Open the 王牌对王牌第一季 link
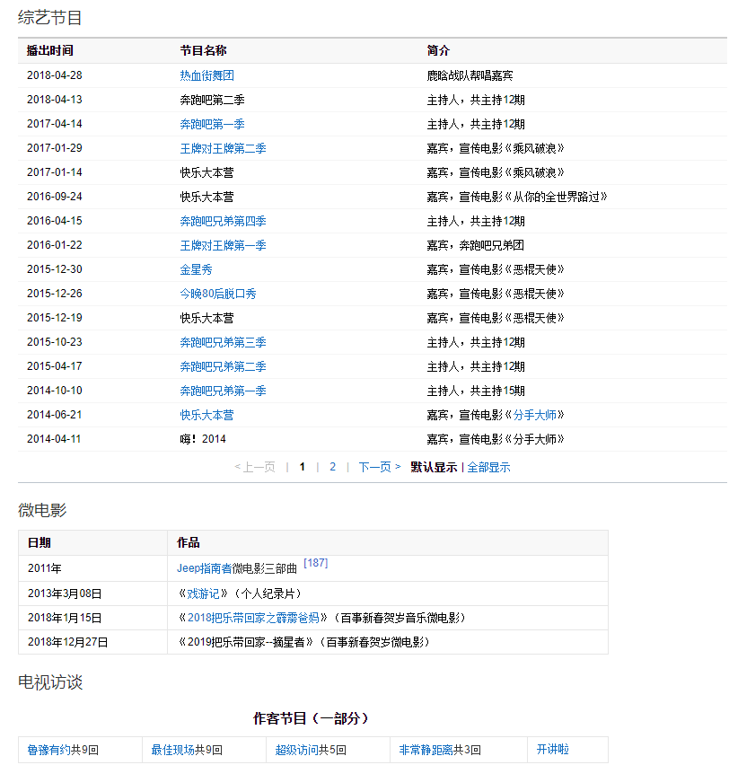Screen dimensions: 729x765 (223, 245)
